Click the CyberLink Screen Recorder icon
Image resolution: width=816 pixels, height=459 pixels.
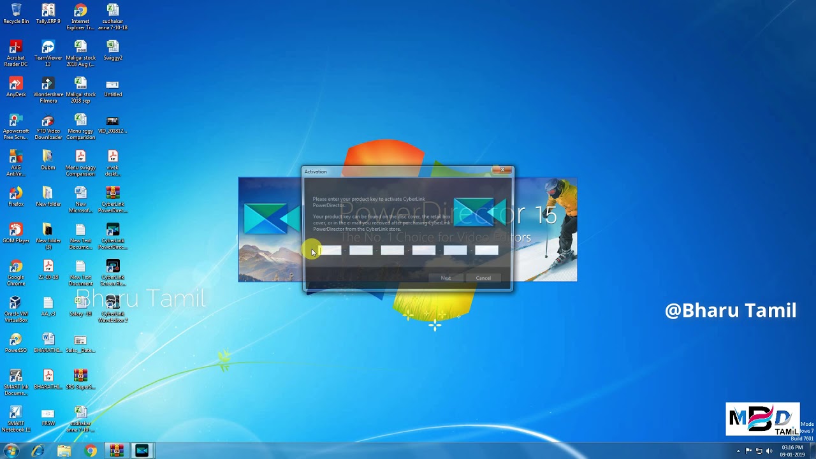tap(113, 272)
